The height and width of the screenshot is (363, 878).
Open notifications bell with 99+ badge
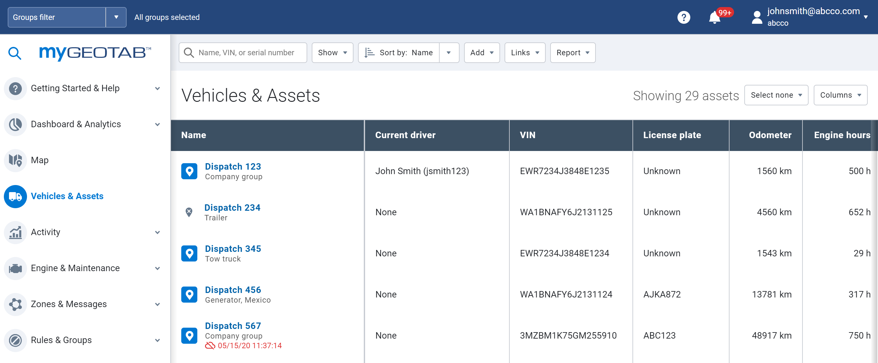(x=714, y=17)
